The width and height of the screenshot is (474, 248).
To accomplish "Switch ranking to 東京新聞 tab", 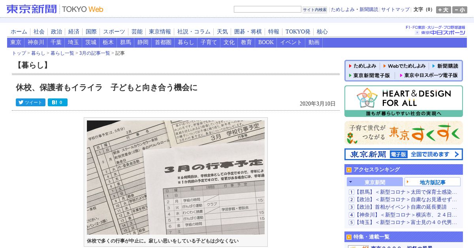I will tap(375, 182).
